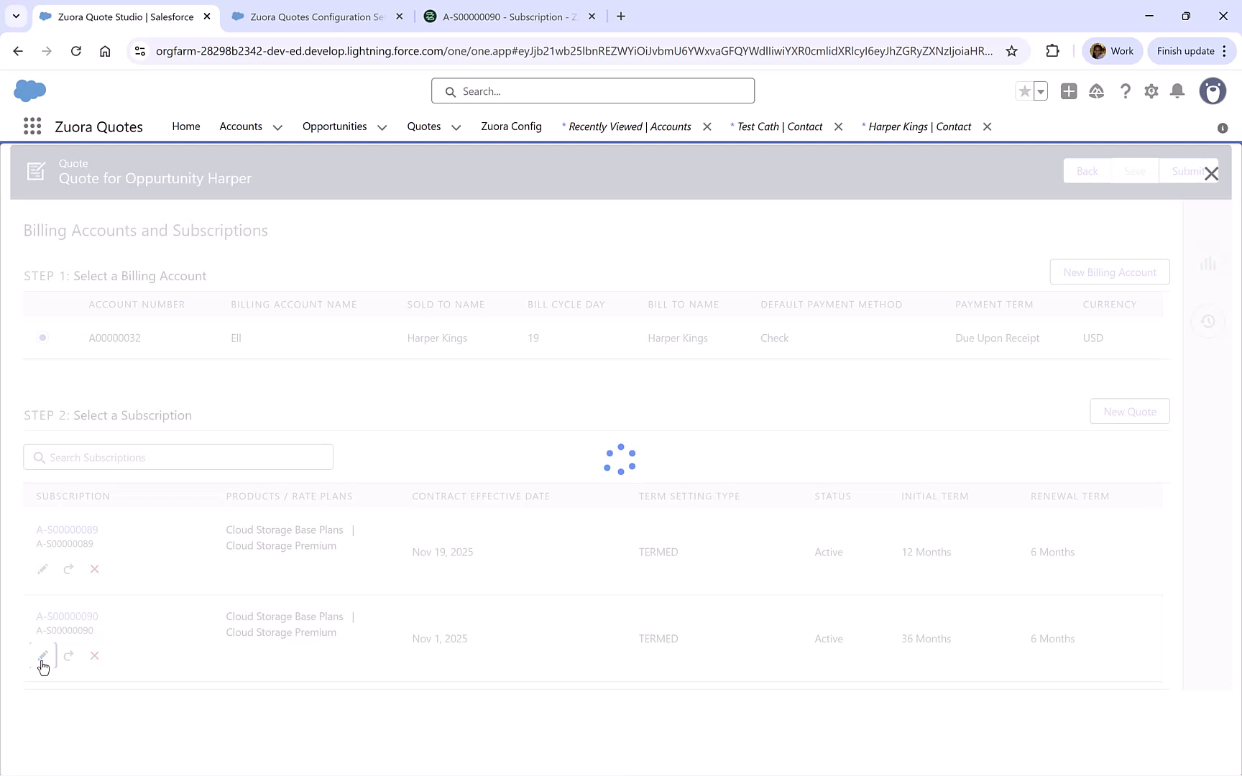This screenshot has width=1242, height=776.
Task: Open Salesforce Help with the question mark icon
Action: (x=1126, y=91)
